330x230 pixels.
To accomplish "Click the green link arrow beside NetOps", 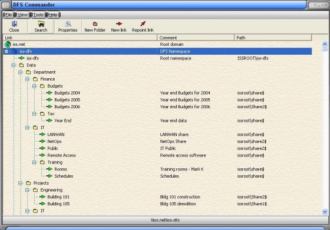I will (42, 141).
